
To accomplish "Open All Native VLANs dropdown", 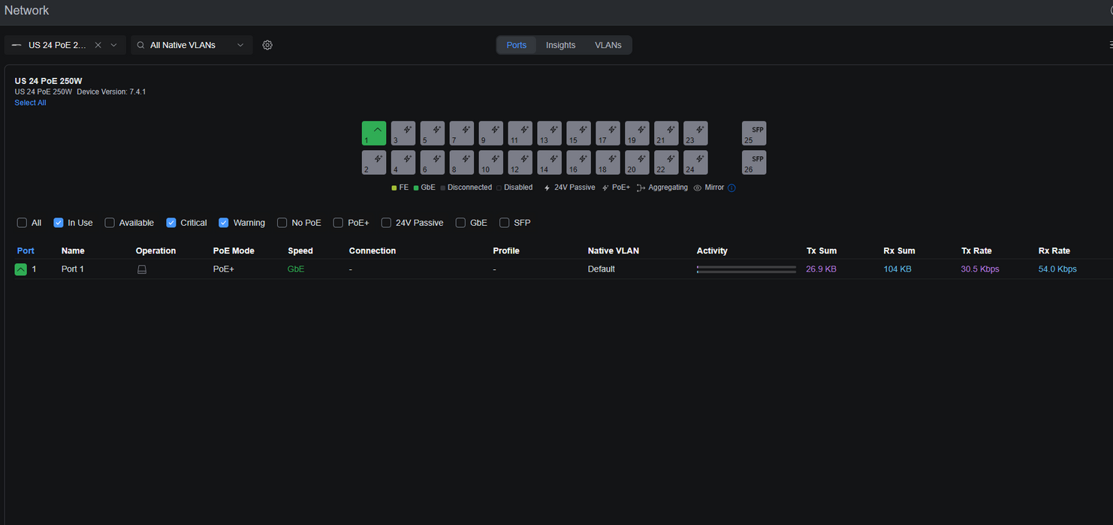I will click(x=192, y=45).
